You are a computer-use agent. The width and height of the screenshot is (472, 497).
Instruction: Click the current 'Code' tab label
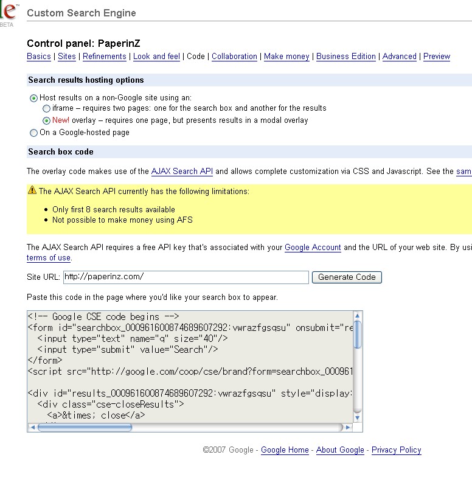(196, 57)
